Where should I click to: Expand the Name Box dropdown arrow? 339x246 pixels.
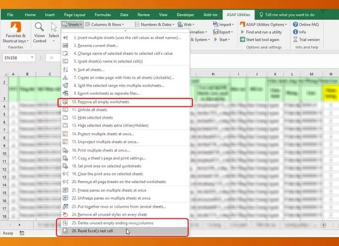pos(32,58)
